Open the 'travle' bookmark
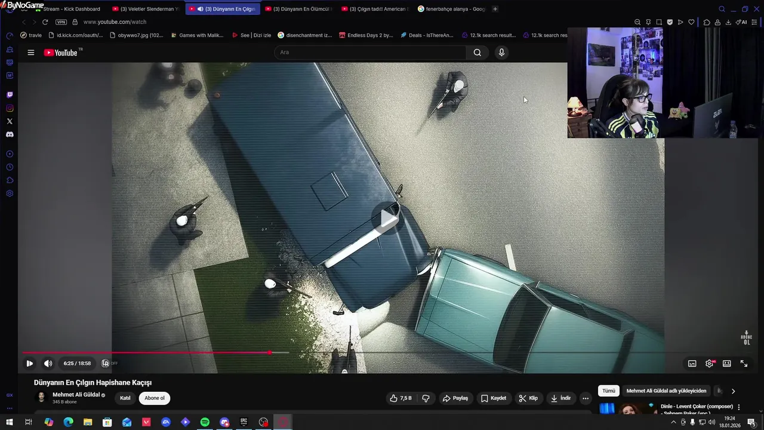Image resolution: width=764 pixels, height=430 pixels. (31, 35)
